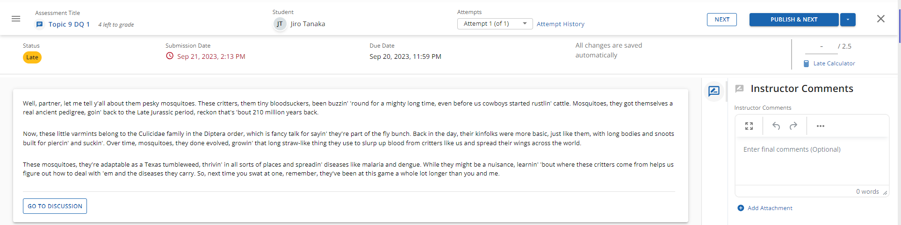Go to the next student submission
901x225 pixels.
point(722,20)
